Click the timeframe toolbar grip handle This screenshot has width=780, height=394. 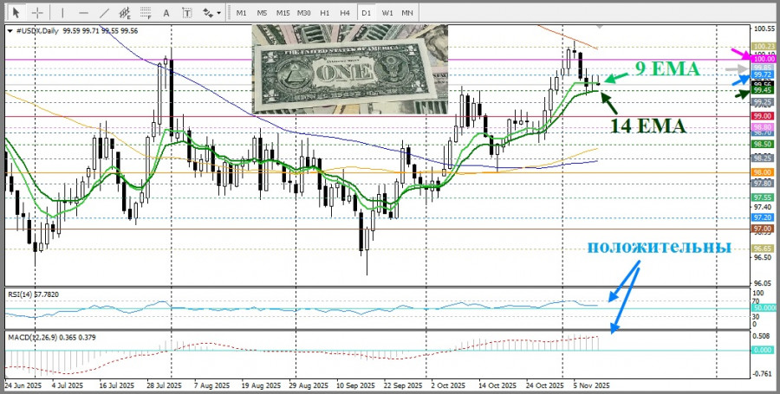[x=228, y=12]
